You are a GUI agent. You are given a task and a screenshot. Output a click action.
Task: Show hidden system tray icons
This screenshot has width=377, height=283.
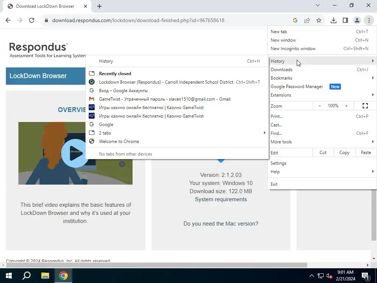coord(311,276)
